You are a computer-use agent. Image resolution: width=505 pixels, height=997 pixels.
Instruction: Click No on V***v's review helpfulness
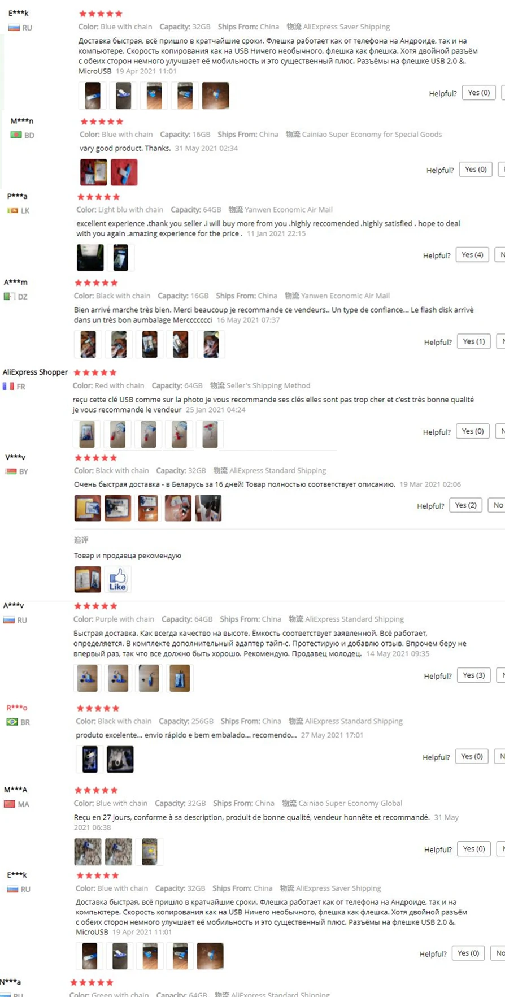[x=498, y=505]
